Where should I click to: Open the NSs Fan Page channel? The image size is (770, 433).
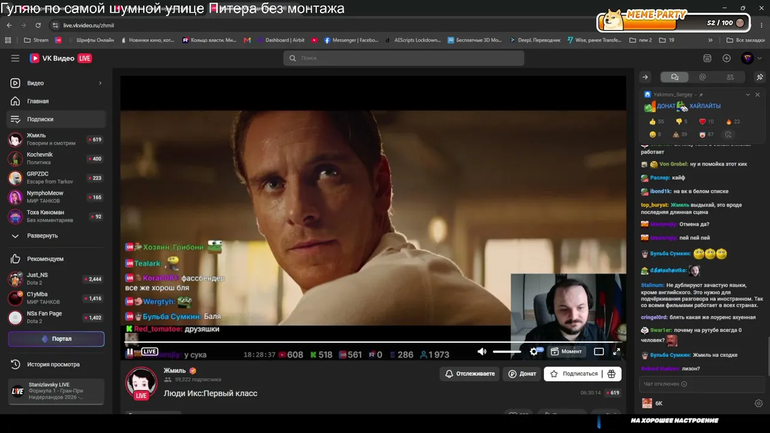click(x=57, y=318)
